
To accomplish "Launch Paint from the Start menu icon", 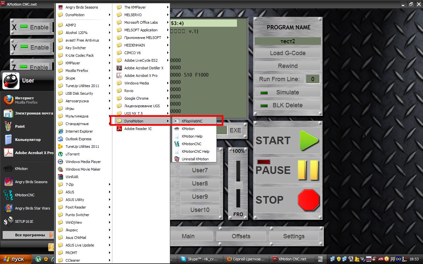I will tap(8, 126).
